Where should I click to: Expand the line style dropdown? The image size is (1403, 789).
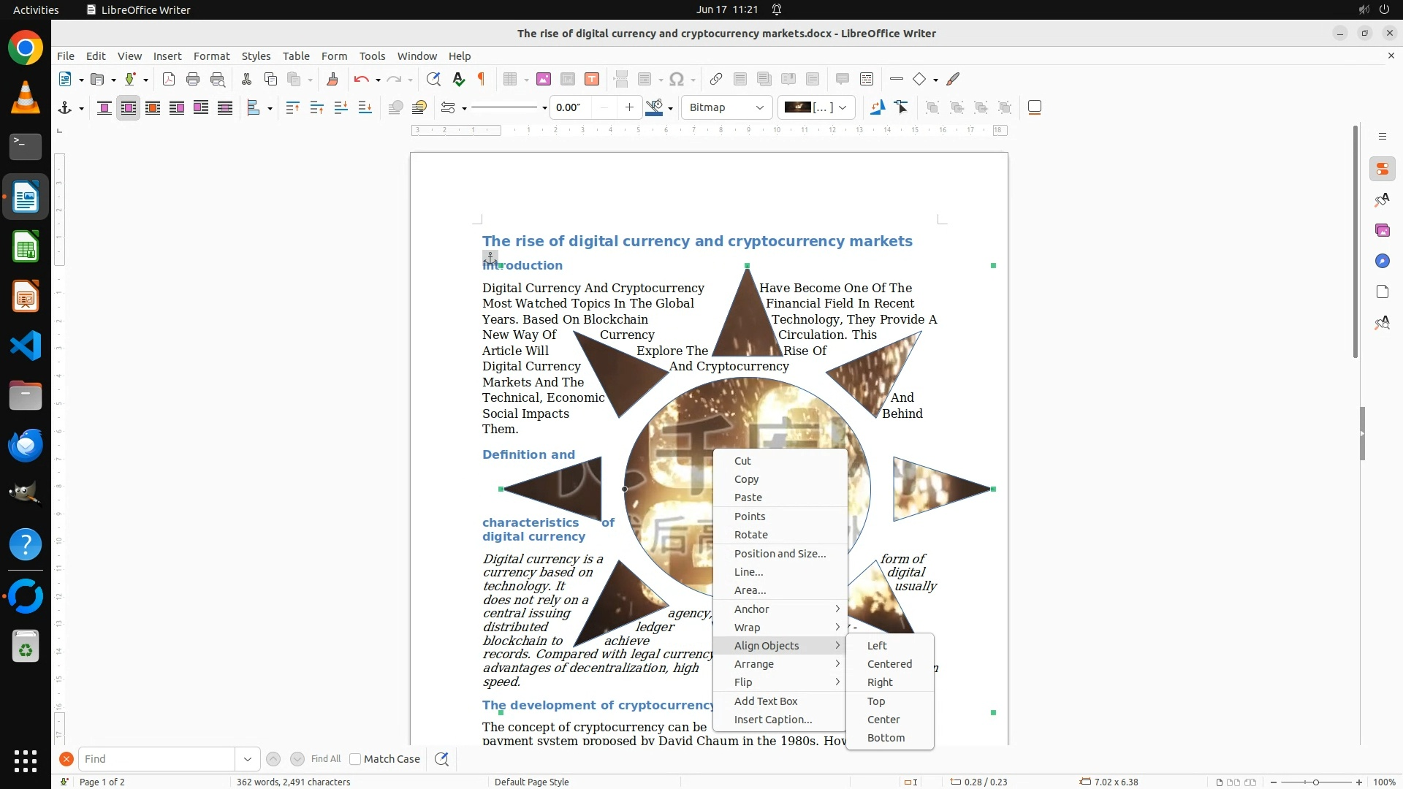click(x=544, y=108)
